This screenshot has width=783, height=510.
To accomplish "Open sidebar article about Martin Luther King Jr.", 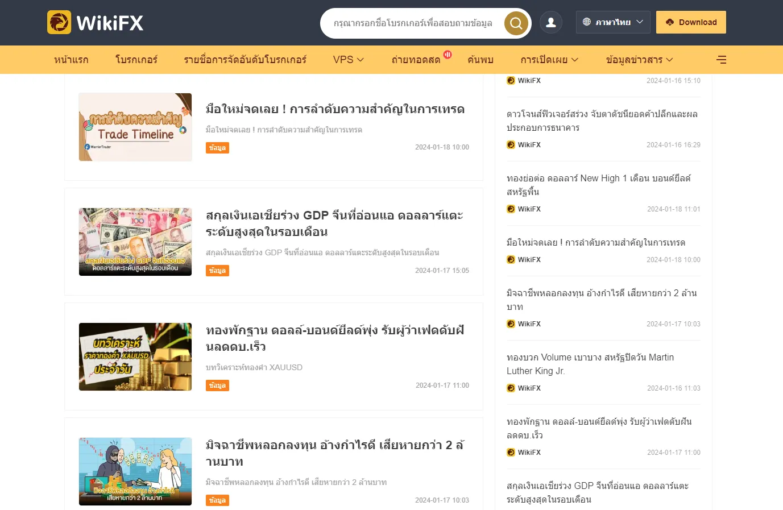I will [x=590, y=364].
